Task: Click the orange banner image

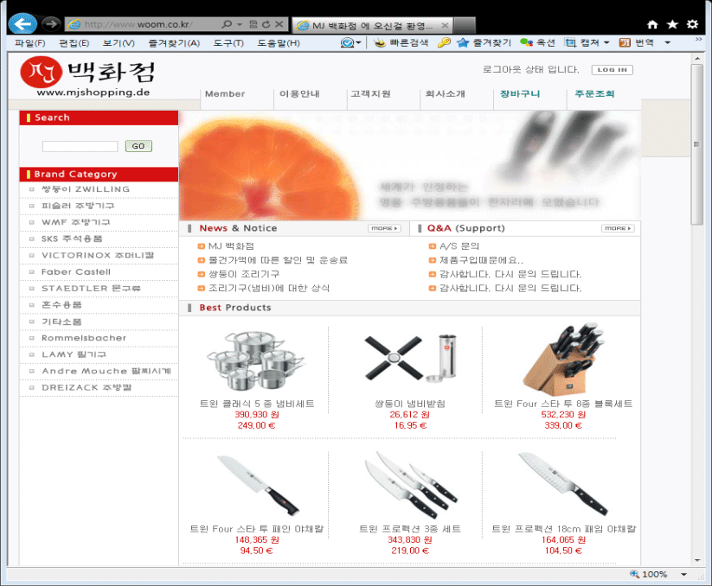Action: click(x=409, y=166)
